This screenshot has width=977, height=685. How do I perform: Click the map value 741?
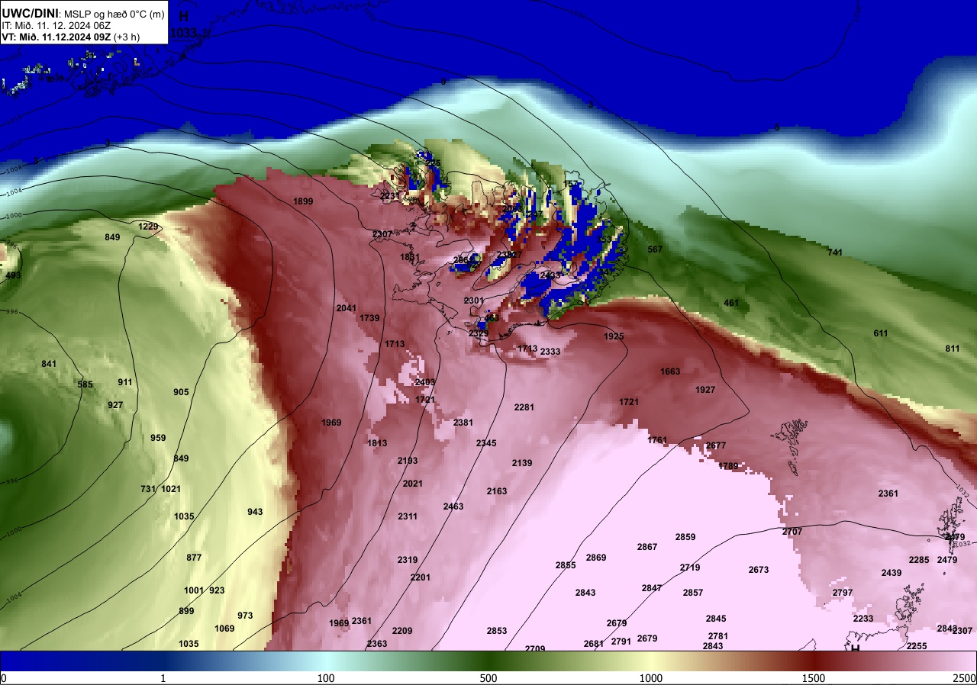[x=835, y=252]
